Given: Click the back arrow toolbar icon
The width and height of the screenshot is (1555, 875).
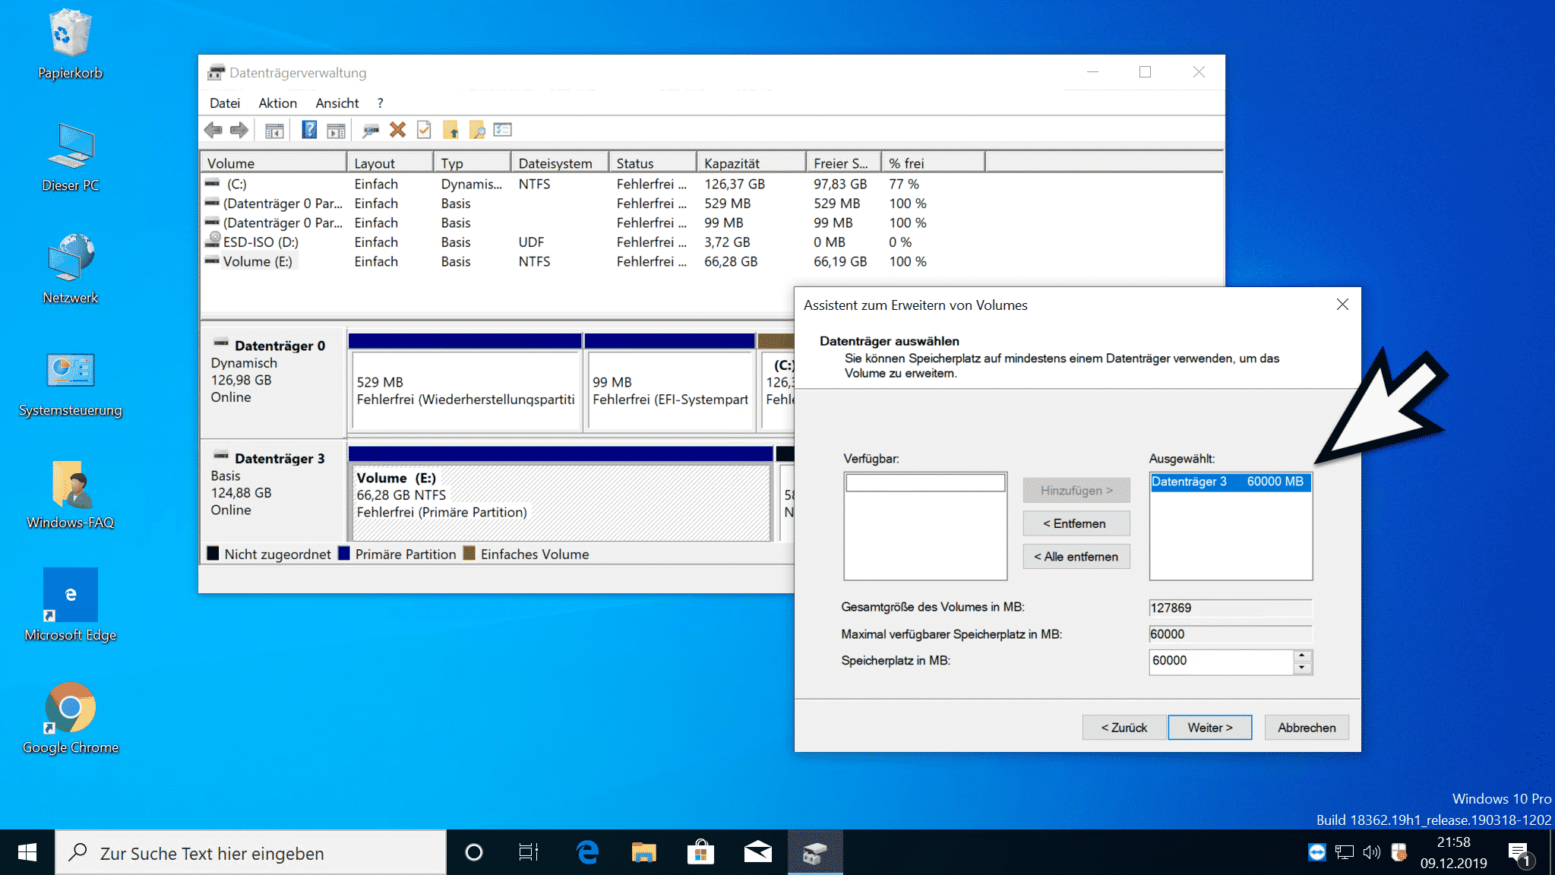Looking at the screenshot, I should (x=213, y=130).
